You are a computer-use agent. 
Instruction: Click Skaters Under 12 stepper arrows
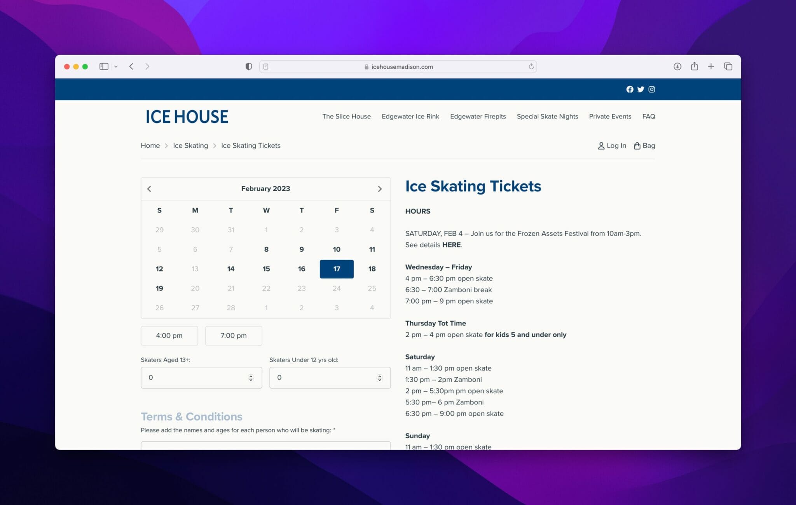pos(379,378)
